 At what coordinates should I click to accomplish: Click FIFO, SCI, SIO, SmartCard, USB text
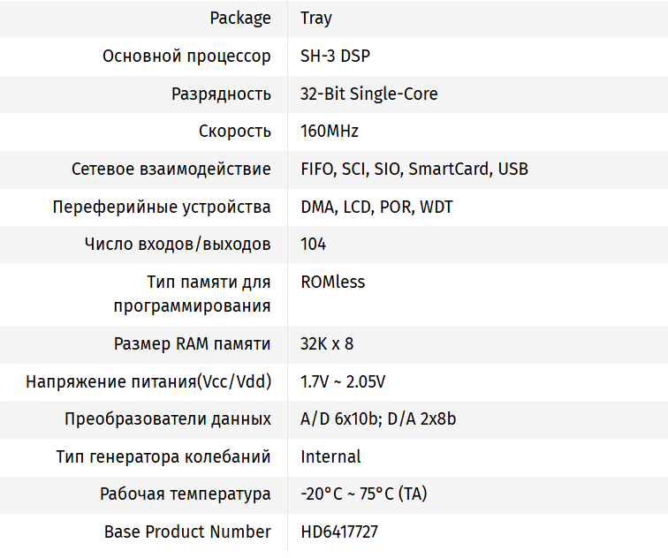(414, 169)
